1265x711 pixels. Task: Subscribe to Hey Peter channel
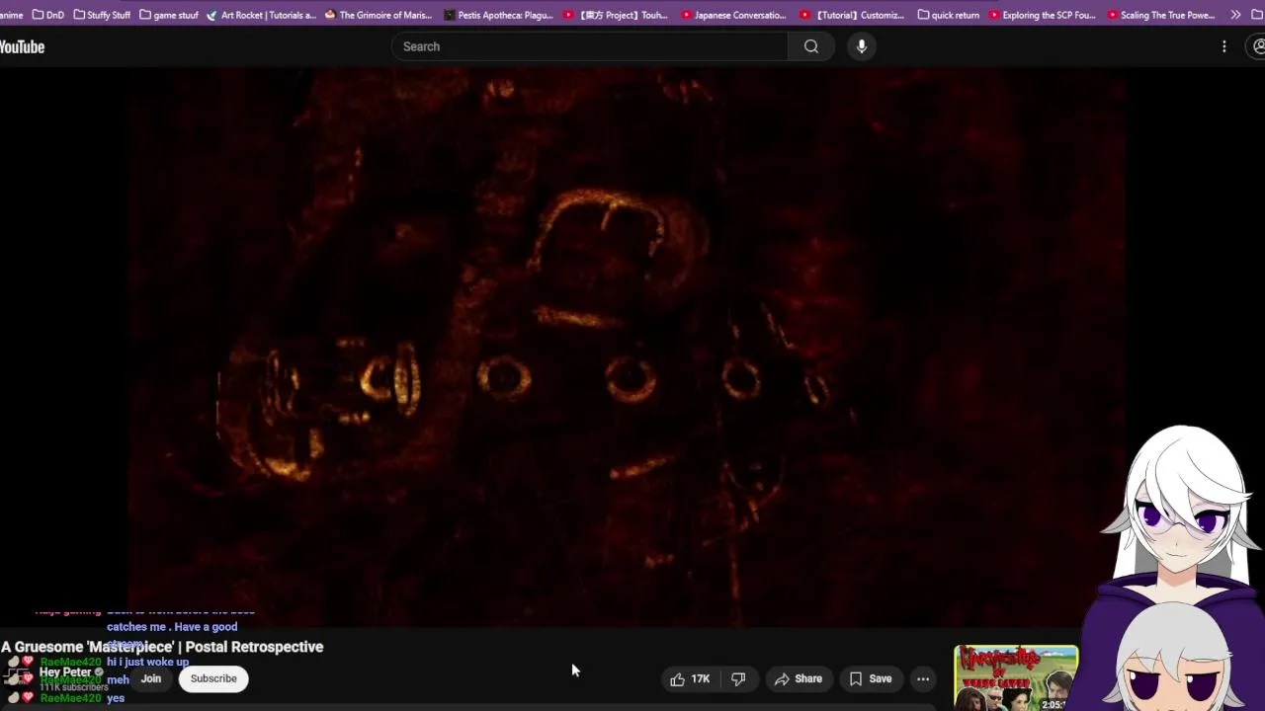pyautogui.click(x=213, y=678)
